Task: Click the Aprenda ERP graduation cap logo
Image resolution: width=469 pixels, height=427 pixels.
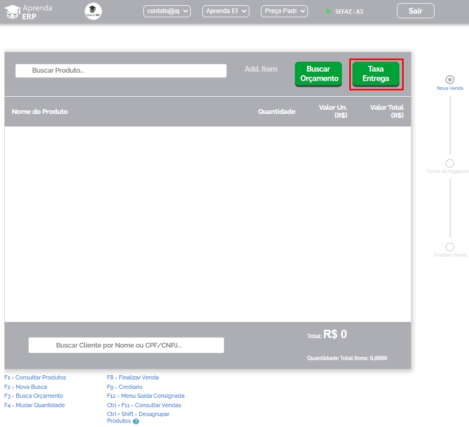Action: (x=12, y=11)
